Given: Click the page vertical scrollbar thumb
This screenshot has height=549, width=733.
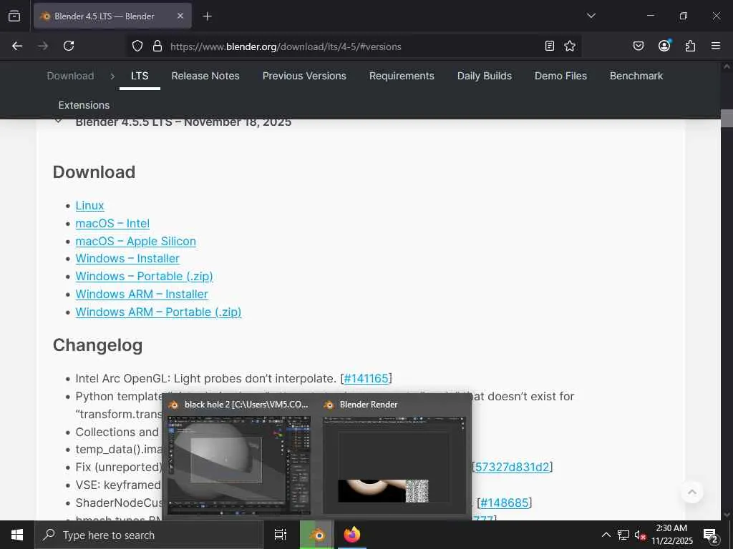Looking at the screenshot, I should click(x=727, y=118).
